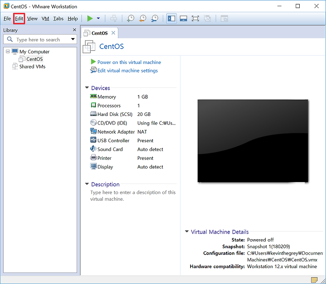Image resolution: width=326 pixels, height=284 pixels.
Task: Click Power on this virtual machine link
Action: [129, 62]
